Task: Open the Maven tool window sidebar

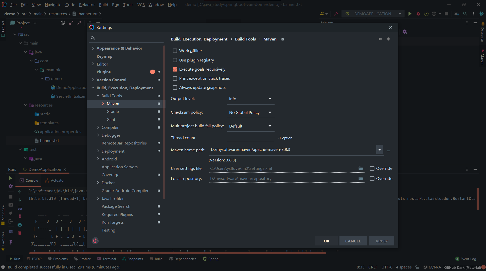Action: (x=482, y=57)
